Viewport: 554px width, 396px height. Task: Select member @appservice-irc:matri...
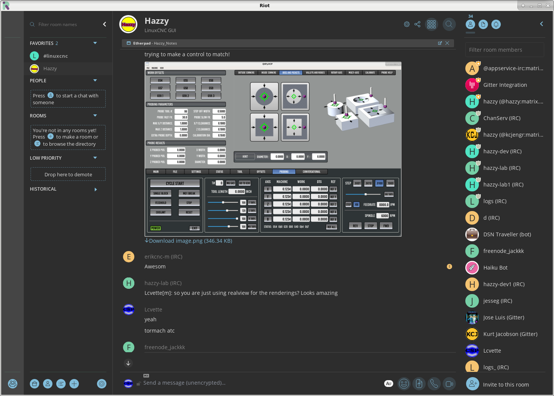tap(504, 68)
